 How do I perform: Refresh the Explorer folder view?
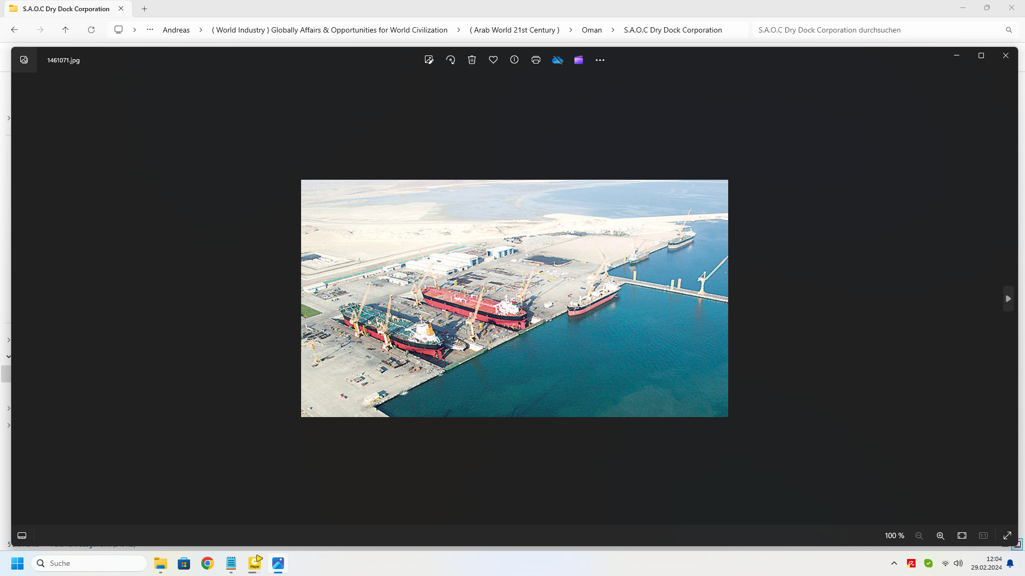91,30
